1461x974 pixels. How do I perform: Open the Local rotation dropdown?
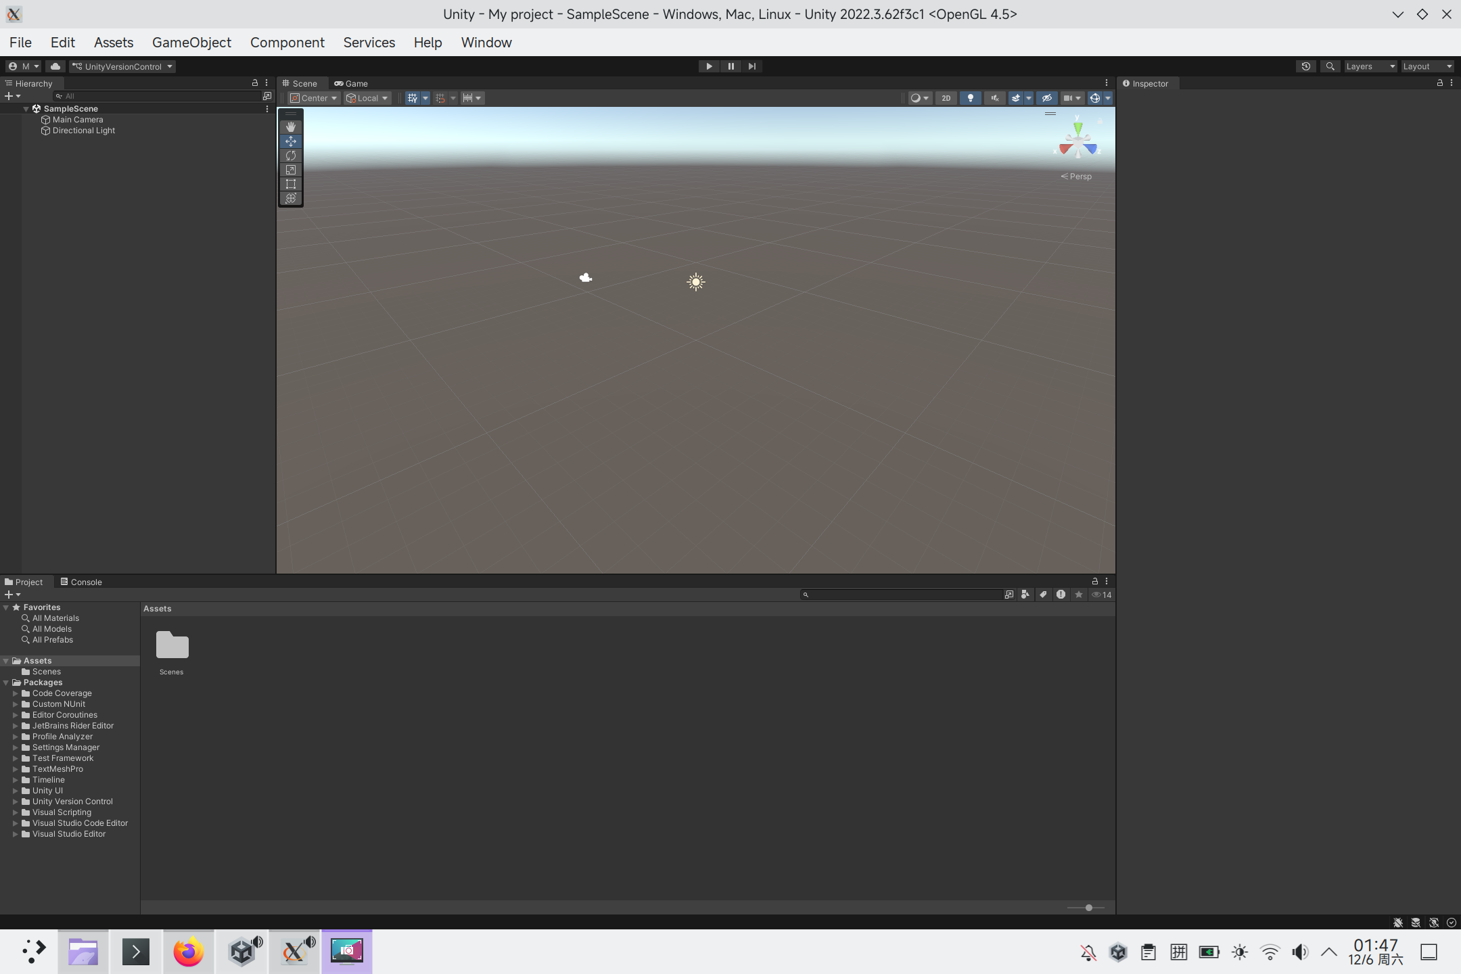coord(367,98)
